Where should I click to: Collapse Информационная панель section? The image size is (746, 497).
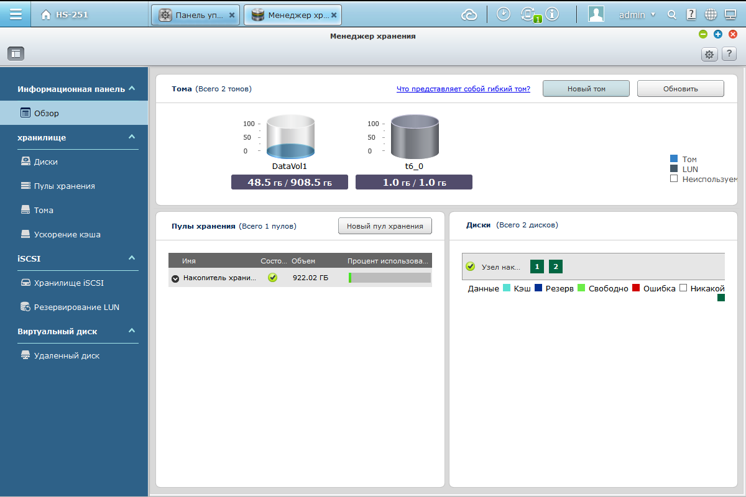132,89
